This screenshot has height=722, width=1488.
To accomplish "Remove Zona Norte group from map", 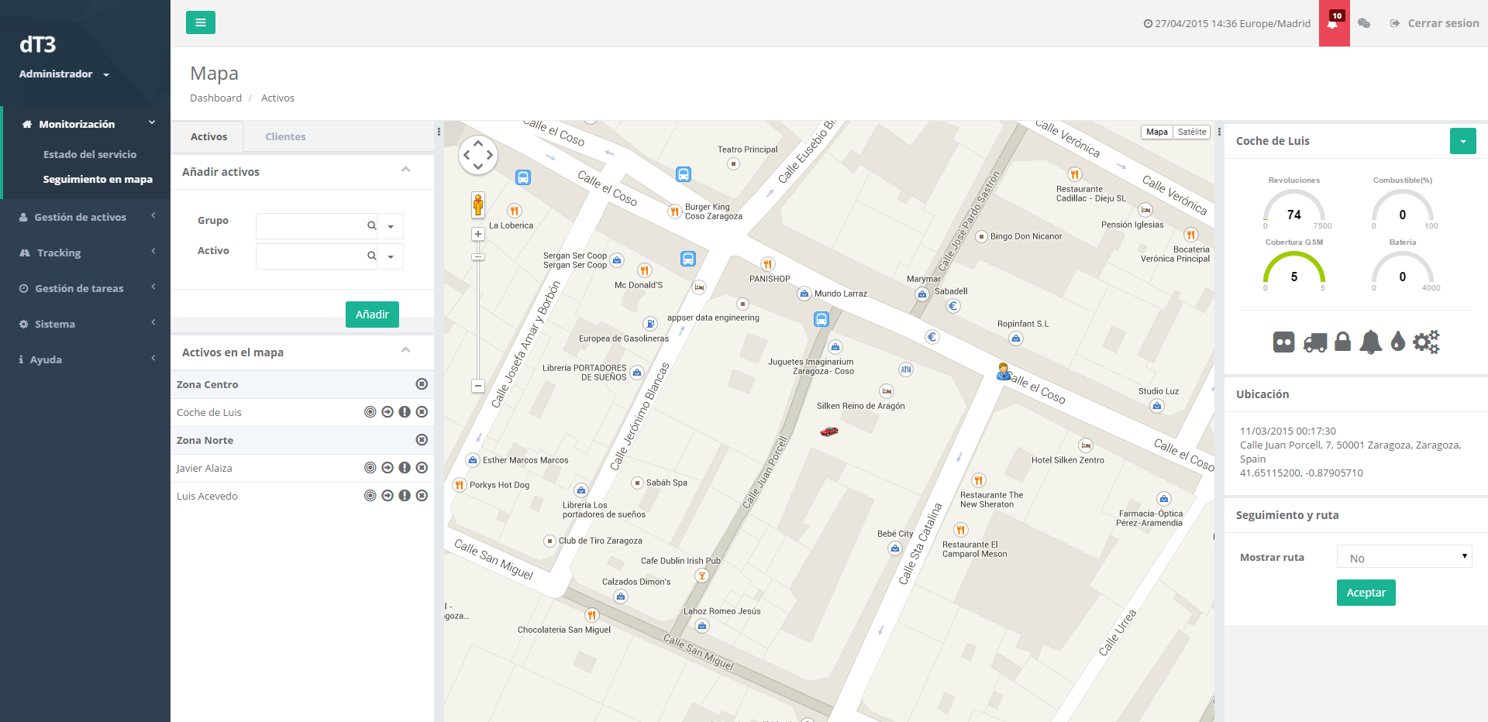I will [x=422, y=440].
